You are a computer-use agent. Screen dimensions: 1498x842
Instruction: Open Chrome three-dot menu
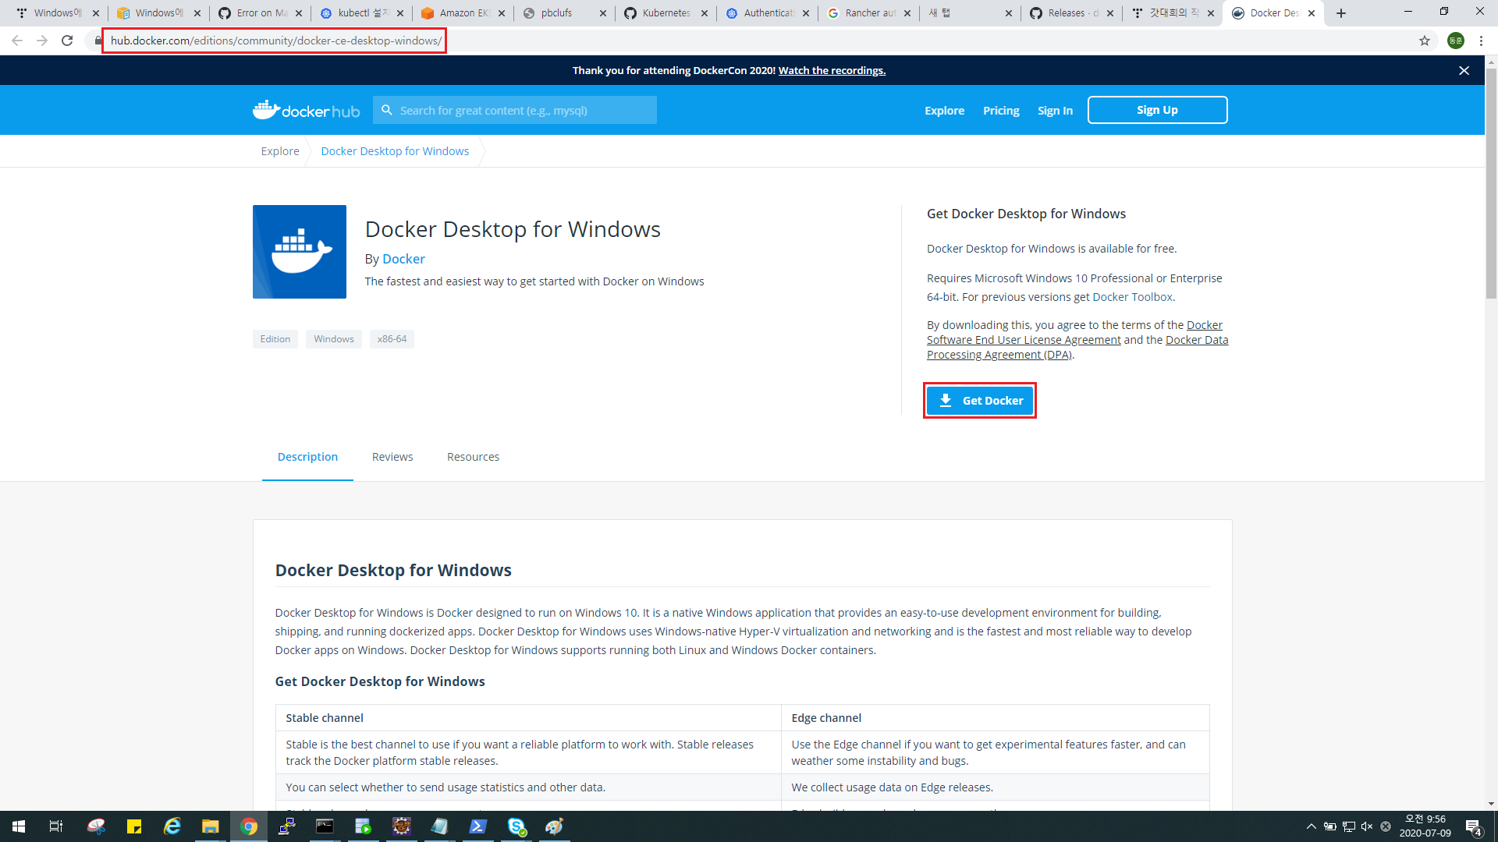(1481, 41)
